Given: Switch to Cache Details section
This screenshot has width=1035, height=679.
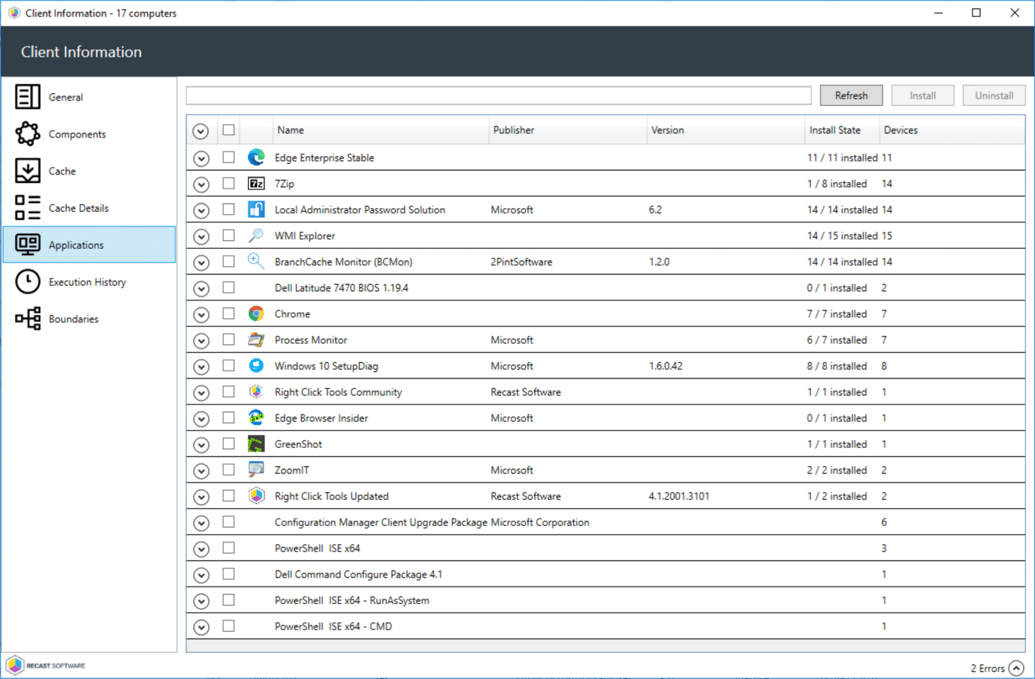Looking at the screenshot, I should pyautogui.click(x=89, y=208).
